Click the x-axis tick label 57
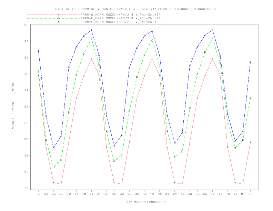 point(182,194)
